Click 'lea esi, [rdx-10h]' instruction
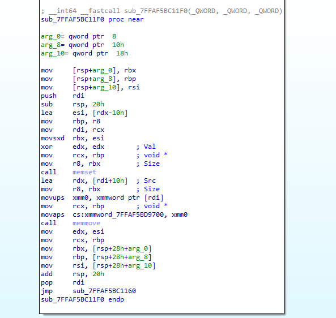This screenshot has height=318, width=336. pyautogui.click(x=84, y=113)
